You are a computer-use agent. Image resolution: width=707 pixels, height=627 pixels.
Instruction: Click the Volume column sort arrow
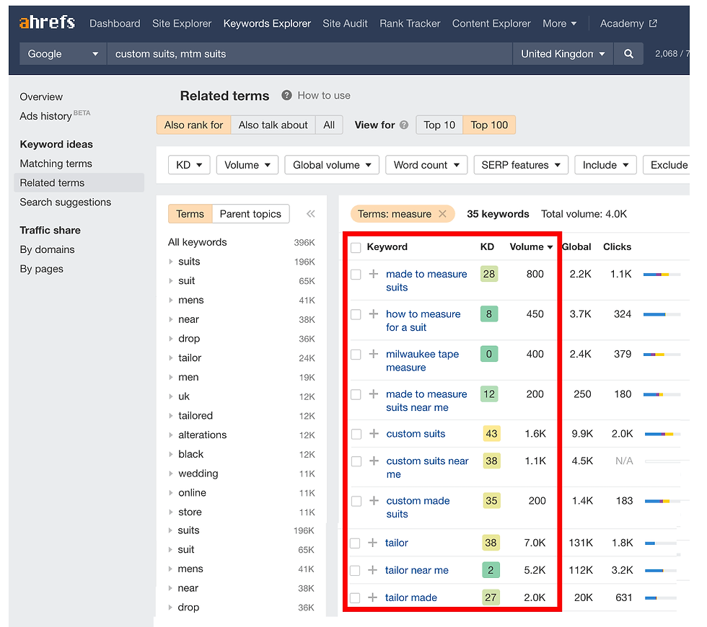pos(550,247)
